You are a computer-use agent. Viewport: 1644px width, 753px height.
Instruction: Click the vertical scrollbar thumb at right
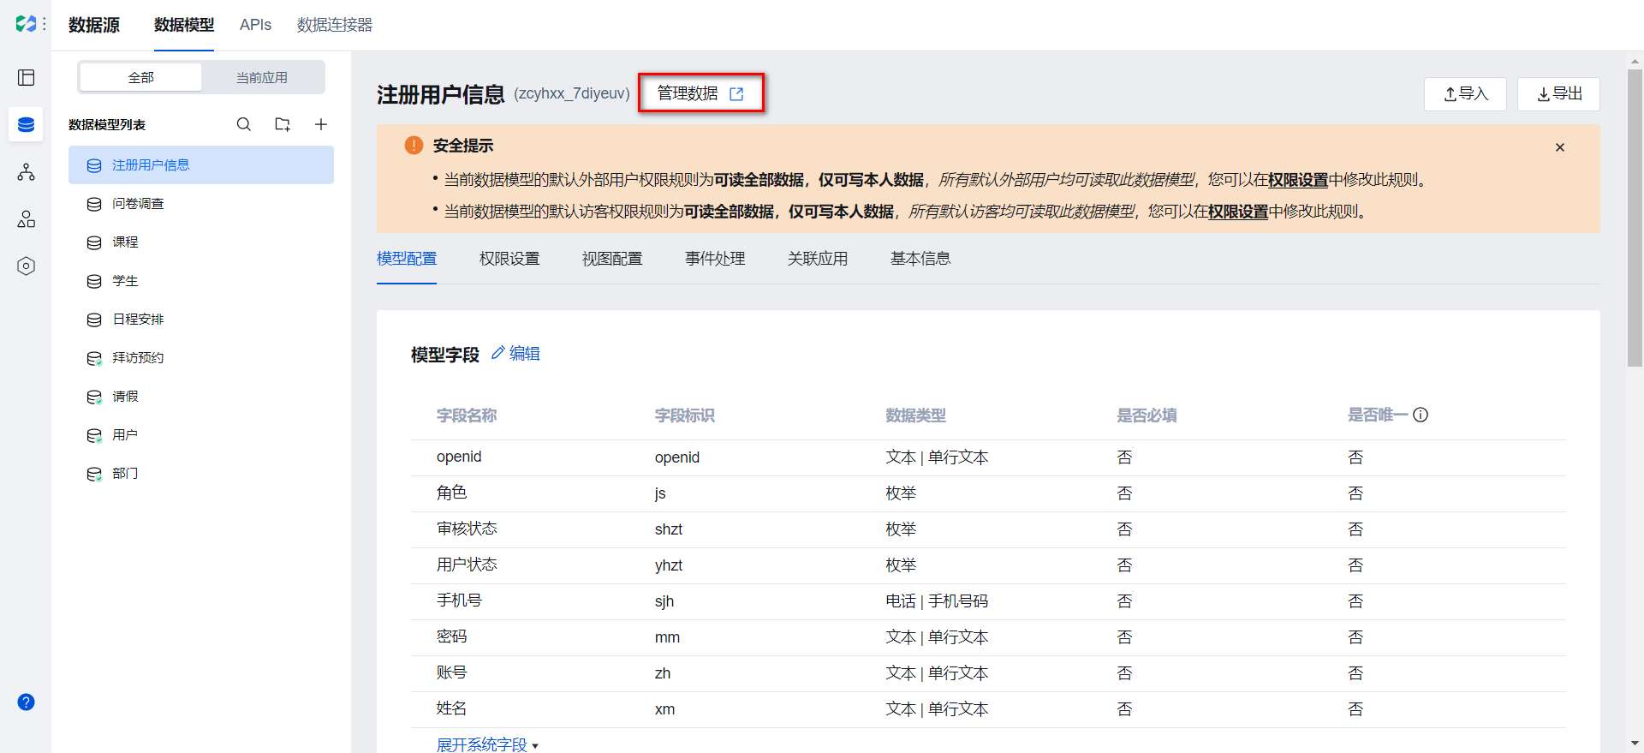tap(1635, 218)
